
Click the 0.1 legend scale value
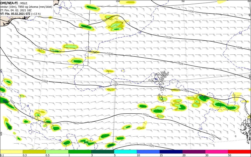(x=2, y=155)
